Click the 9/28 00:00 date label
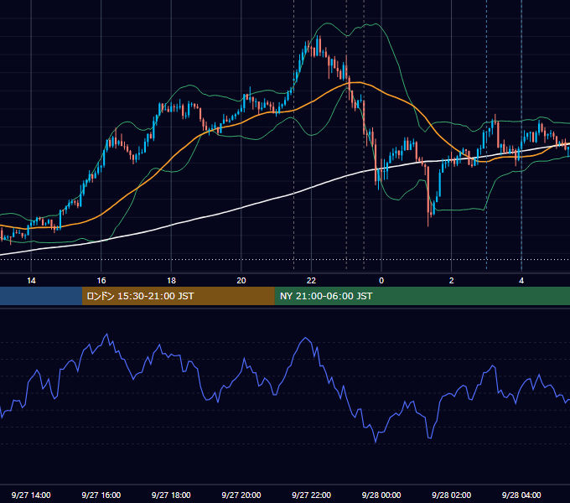This screenshot has width=570, height=503. coord(381,495)
